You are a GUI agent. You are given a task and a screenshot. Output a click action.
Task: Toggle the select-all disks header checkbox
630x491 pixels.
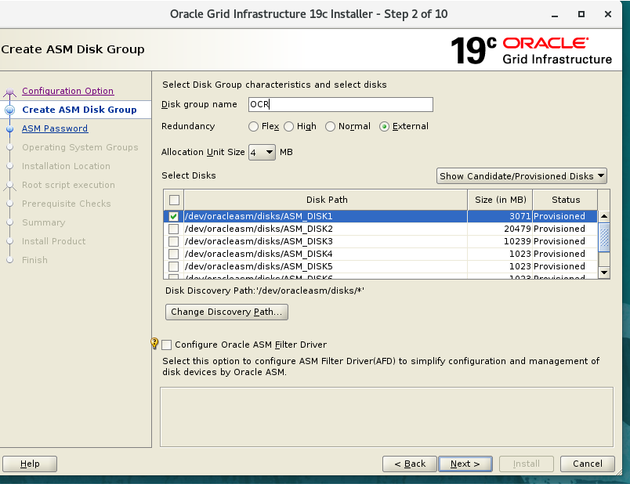(x=174, y=200)
